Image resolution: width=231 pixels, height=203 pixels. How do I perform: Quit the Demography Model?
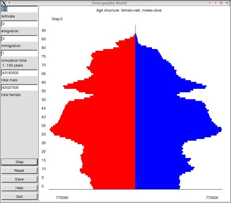click(x=19, y=197)
